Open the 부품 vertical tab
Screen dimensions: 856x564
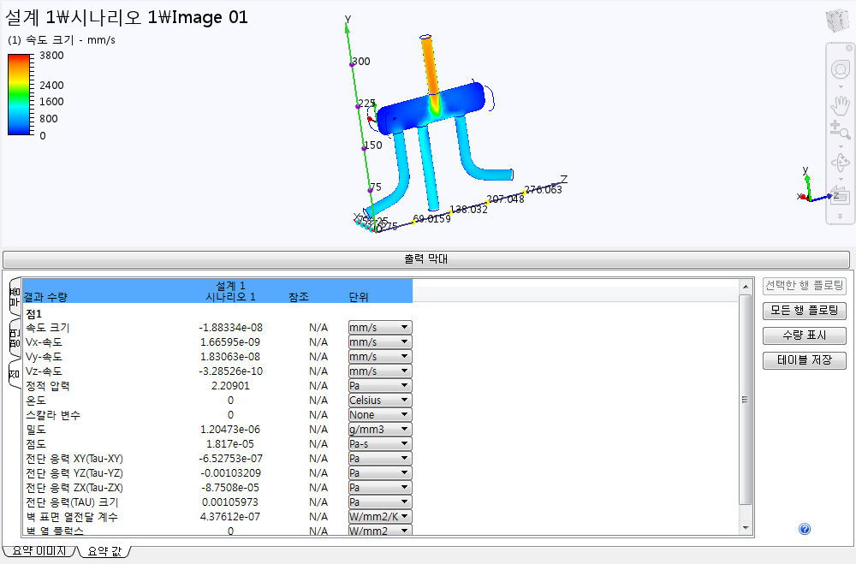click(x=15, y=297)
